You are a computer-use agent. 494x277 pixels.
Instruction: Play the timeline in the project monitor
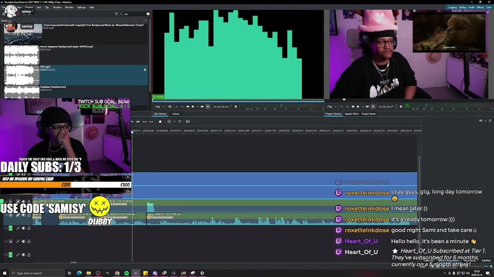pyautogui.click(x=358, y=107)
